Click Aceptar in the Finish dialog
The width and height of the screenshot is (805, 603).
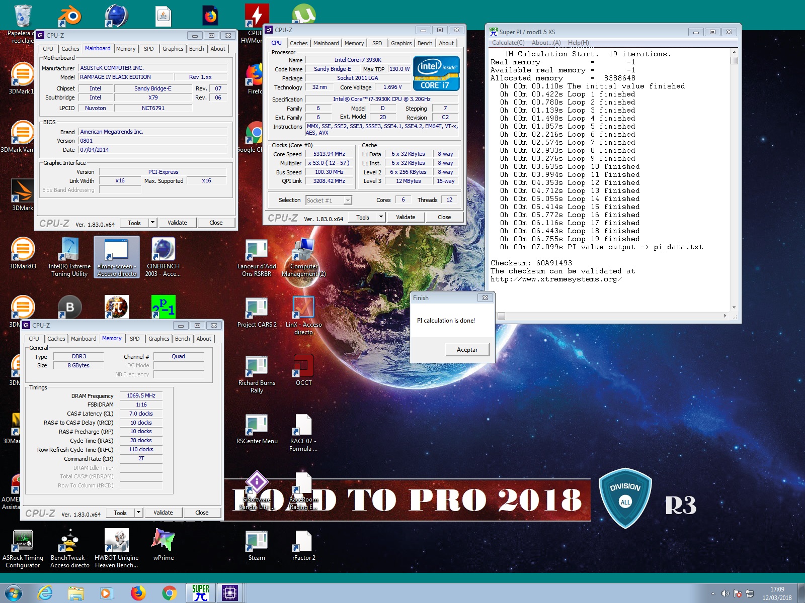tap(467, 350)
